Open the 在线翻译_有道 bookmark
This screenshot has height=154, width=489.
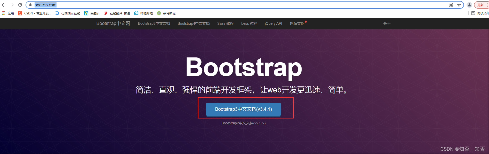coord(117,13)
